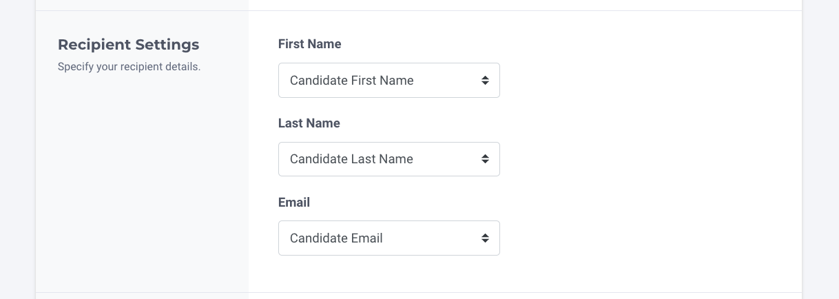Image resolution: width=839 pixels, height=299 pixels.
Task: Click the Recipient Settings heading
Action: 128,45
